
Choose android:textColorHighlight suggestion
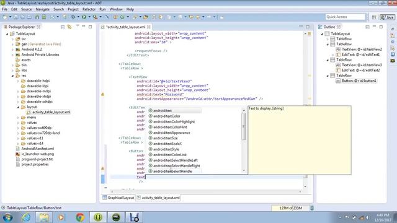click(174, 121)
